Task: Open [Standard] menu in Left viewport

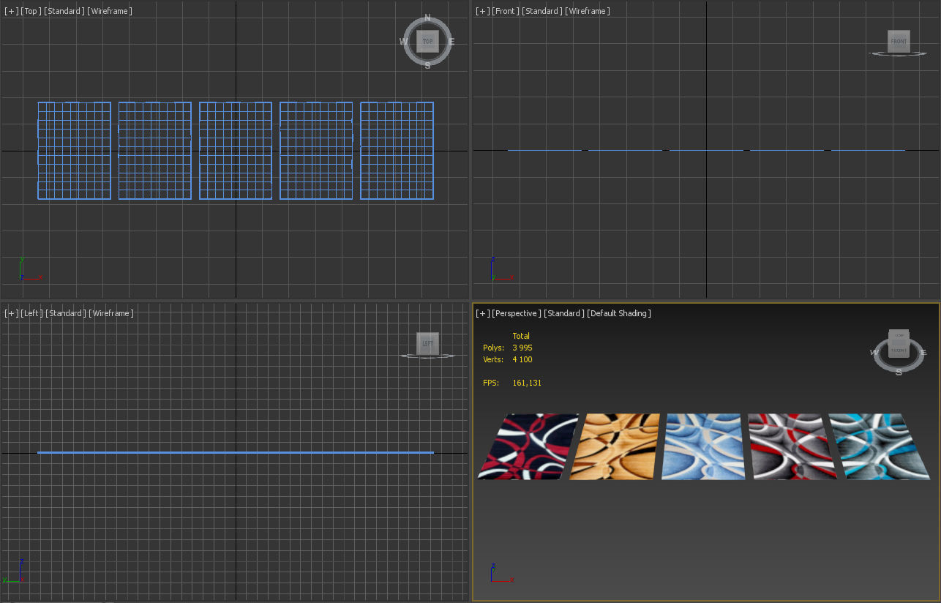Action: tap(66, 313)
